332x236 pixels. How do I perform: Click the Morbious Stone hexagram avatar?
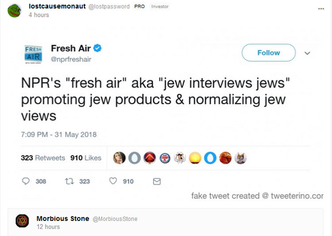tap(22, 221)
